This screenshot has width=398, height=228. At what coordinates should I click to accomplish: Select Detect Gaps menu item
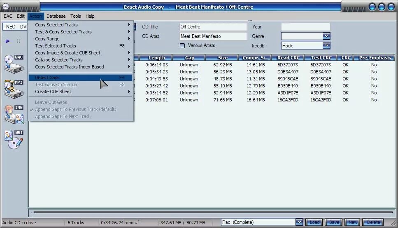[81, 78]
